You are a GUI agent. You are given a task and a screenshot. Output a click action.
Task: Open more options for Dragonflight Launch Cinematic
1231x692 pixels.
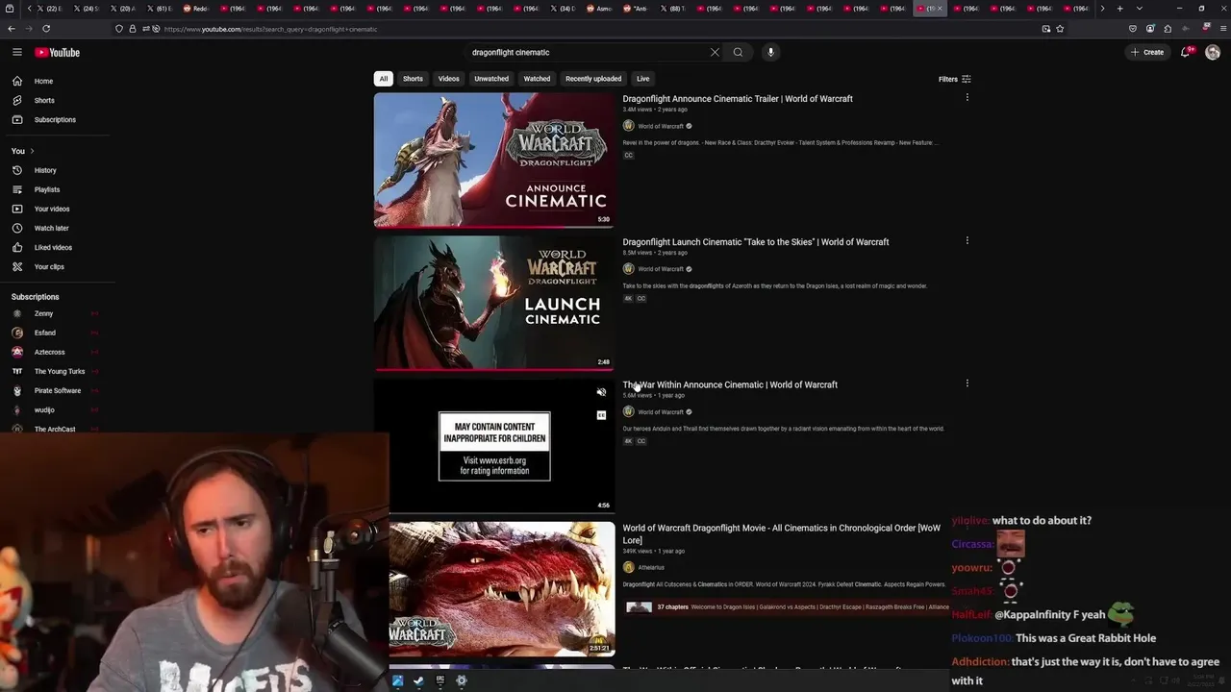[x=967, y=240]
